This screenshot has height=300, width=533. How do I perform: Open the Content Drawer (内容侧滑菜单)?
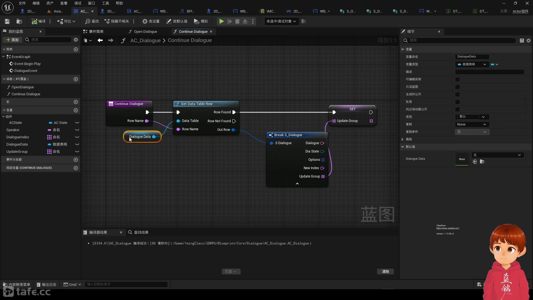16,284
